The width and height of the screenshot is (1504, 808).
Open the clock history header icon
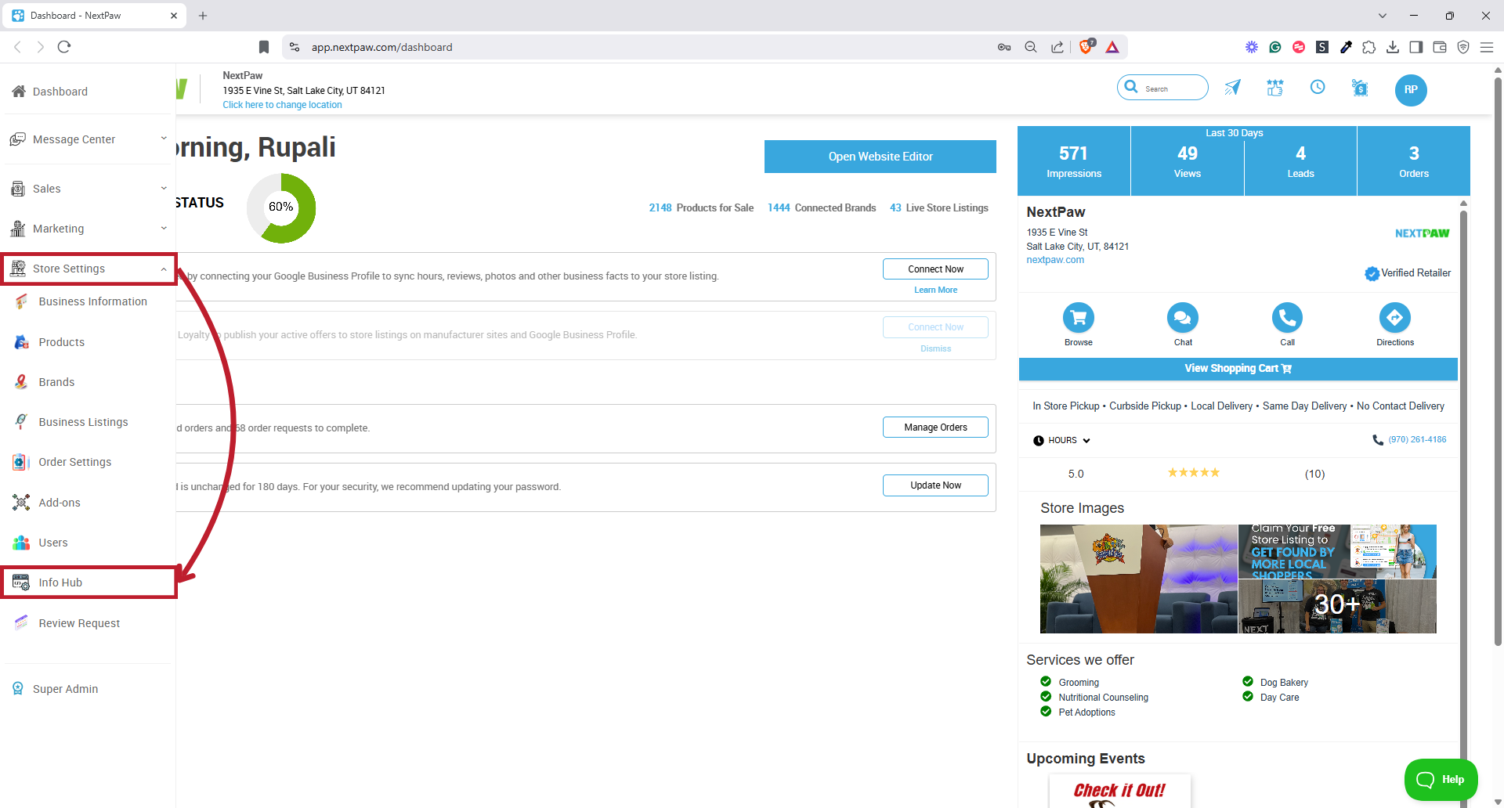pos(1318,87)
